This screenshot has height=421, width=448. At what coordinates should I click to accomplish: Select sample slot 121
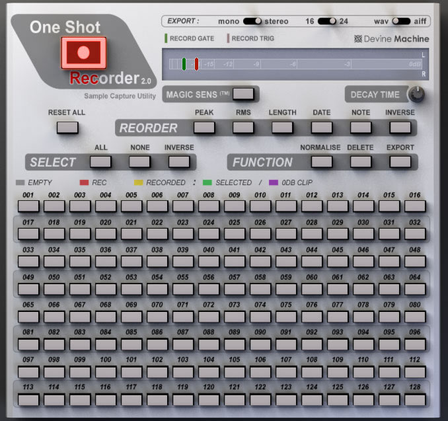coord(235,399)
